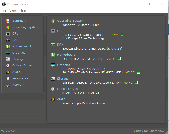Screen dimensions: 169x134
Task: Click the RAM stick icon in sidebar
Action: (x=8, y=40)
